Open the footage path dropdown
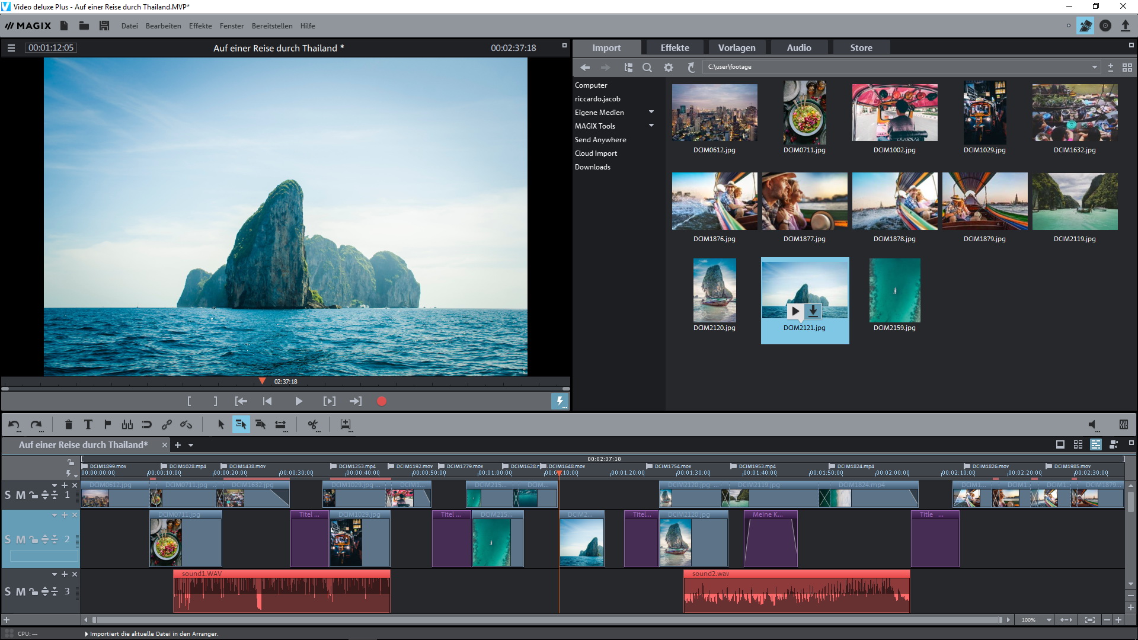 [1094, 68]
